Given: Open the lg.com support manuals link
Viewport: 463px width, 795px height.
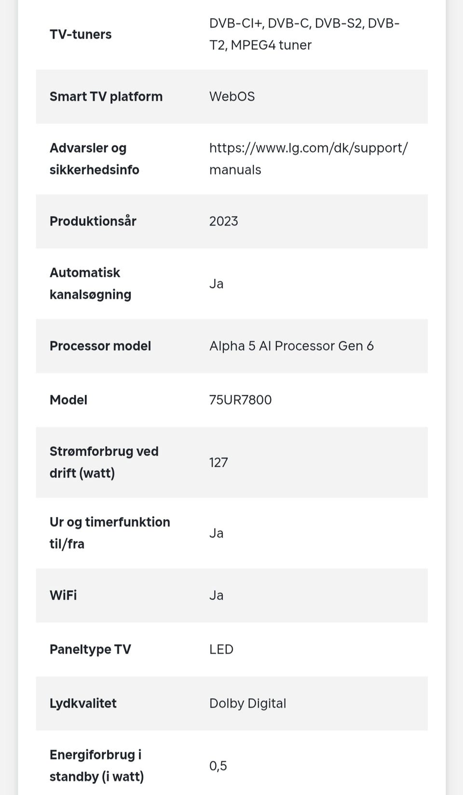Looking at the screenshot, I should click(x=308, y=159).
